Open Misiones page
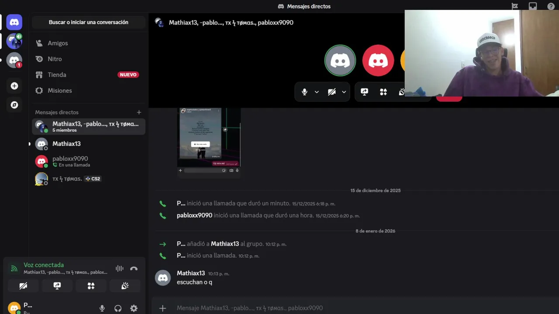Screen dimensions: 559x314 click(89, 90)
